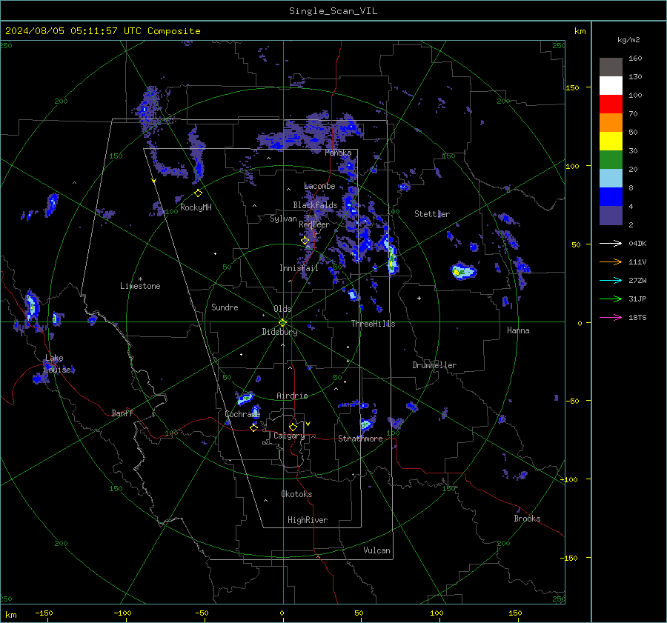Click the Okotoks label
This screenshot has height=623, width=667.
point(296,494)
